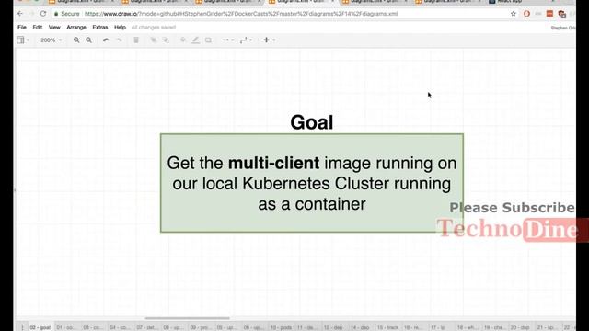Switch to the 15 - track page tab
This screenshot has width=589, height=331.
(x=387, y=327)
